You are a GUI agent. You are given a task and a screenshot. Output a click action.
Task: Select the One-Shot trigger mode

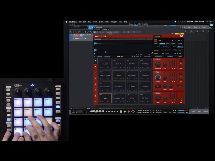tap(162, 44)
